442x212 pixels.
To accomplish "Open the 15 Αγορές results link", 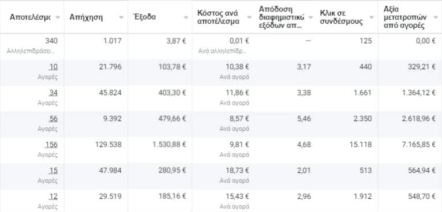I will coord(53,171).
